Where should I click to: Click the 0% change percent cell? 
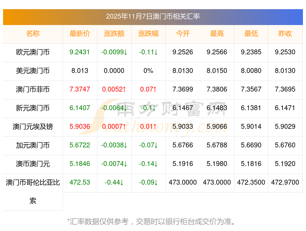point(148,71)
